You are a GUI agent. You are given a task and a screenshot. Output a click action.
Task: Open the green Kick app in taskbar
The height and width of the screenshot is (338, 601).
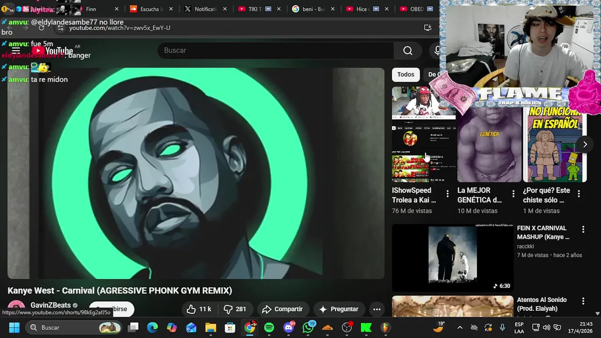tap(366, 328)
